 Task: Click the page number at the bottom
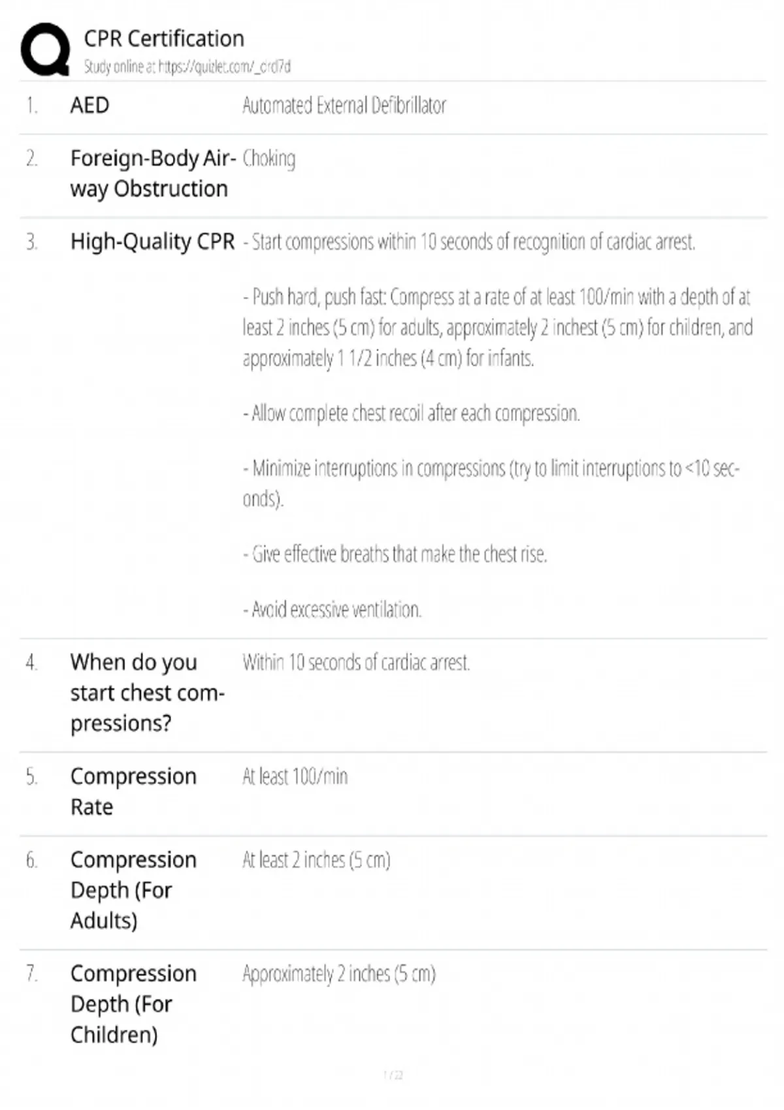click(x=393, y=1075)
